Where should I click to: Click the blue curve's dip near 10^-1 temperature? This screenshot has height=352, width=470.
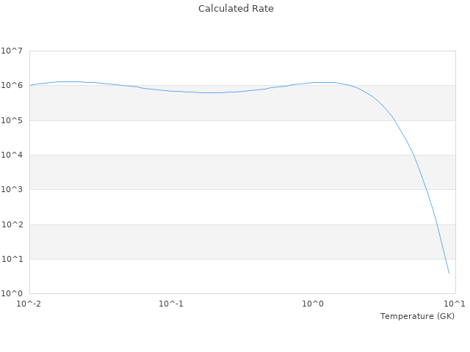[209, 92]
